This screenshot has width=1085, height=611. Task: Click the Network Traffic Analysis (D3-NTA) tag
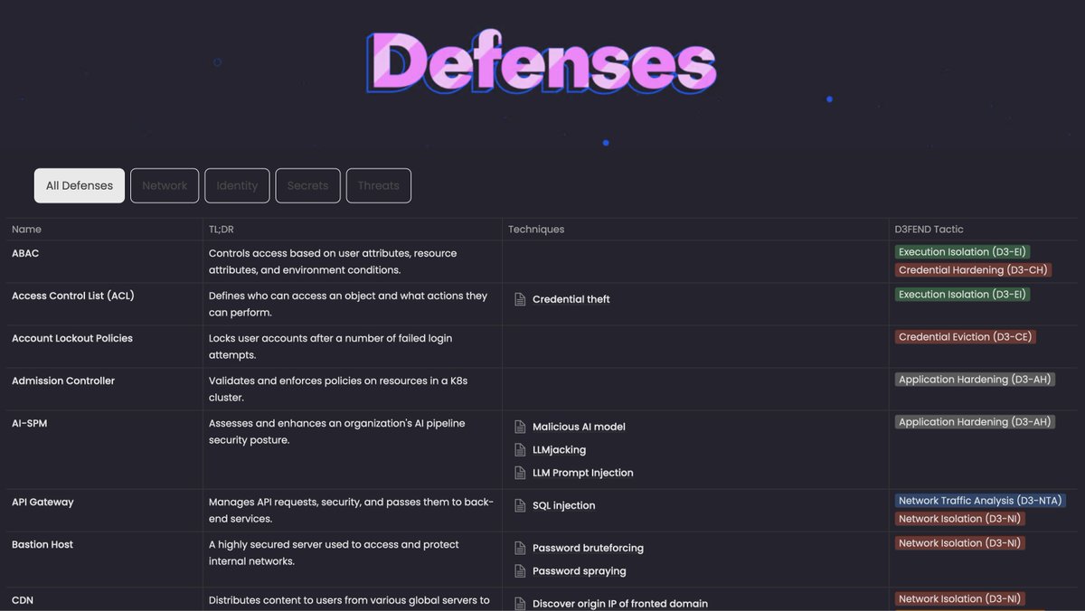click(980, 501)
